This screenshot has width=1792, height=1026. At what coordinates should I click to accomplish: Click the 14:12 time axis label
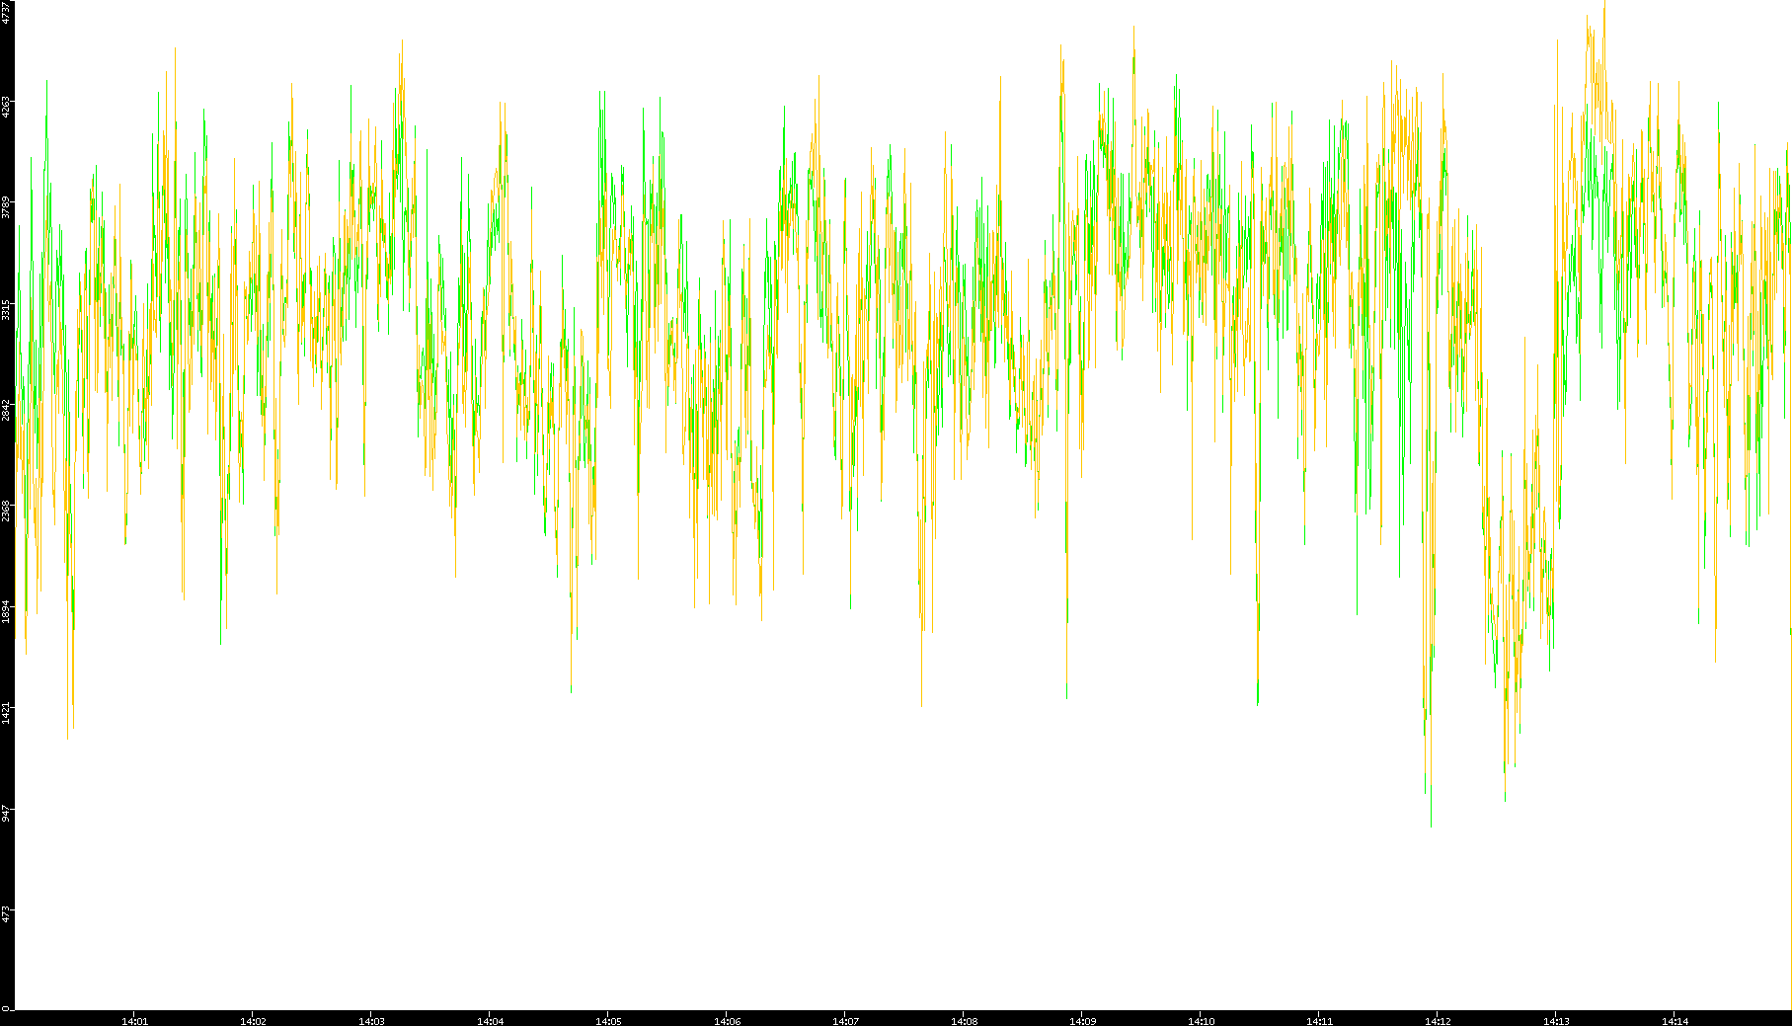point(1438,1020)
